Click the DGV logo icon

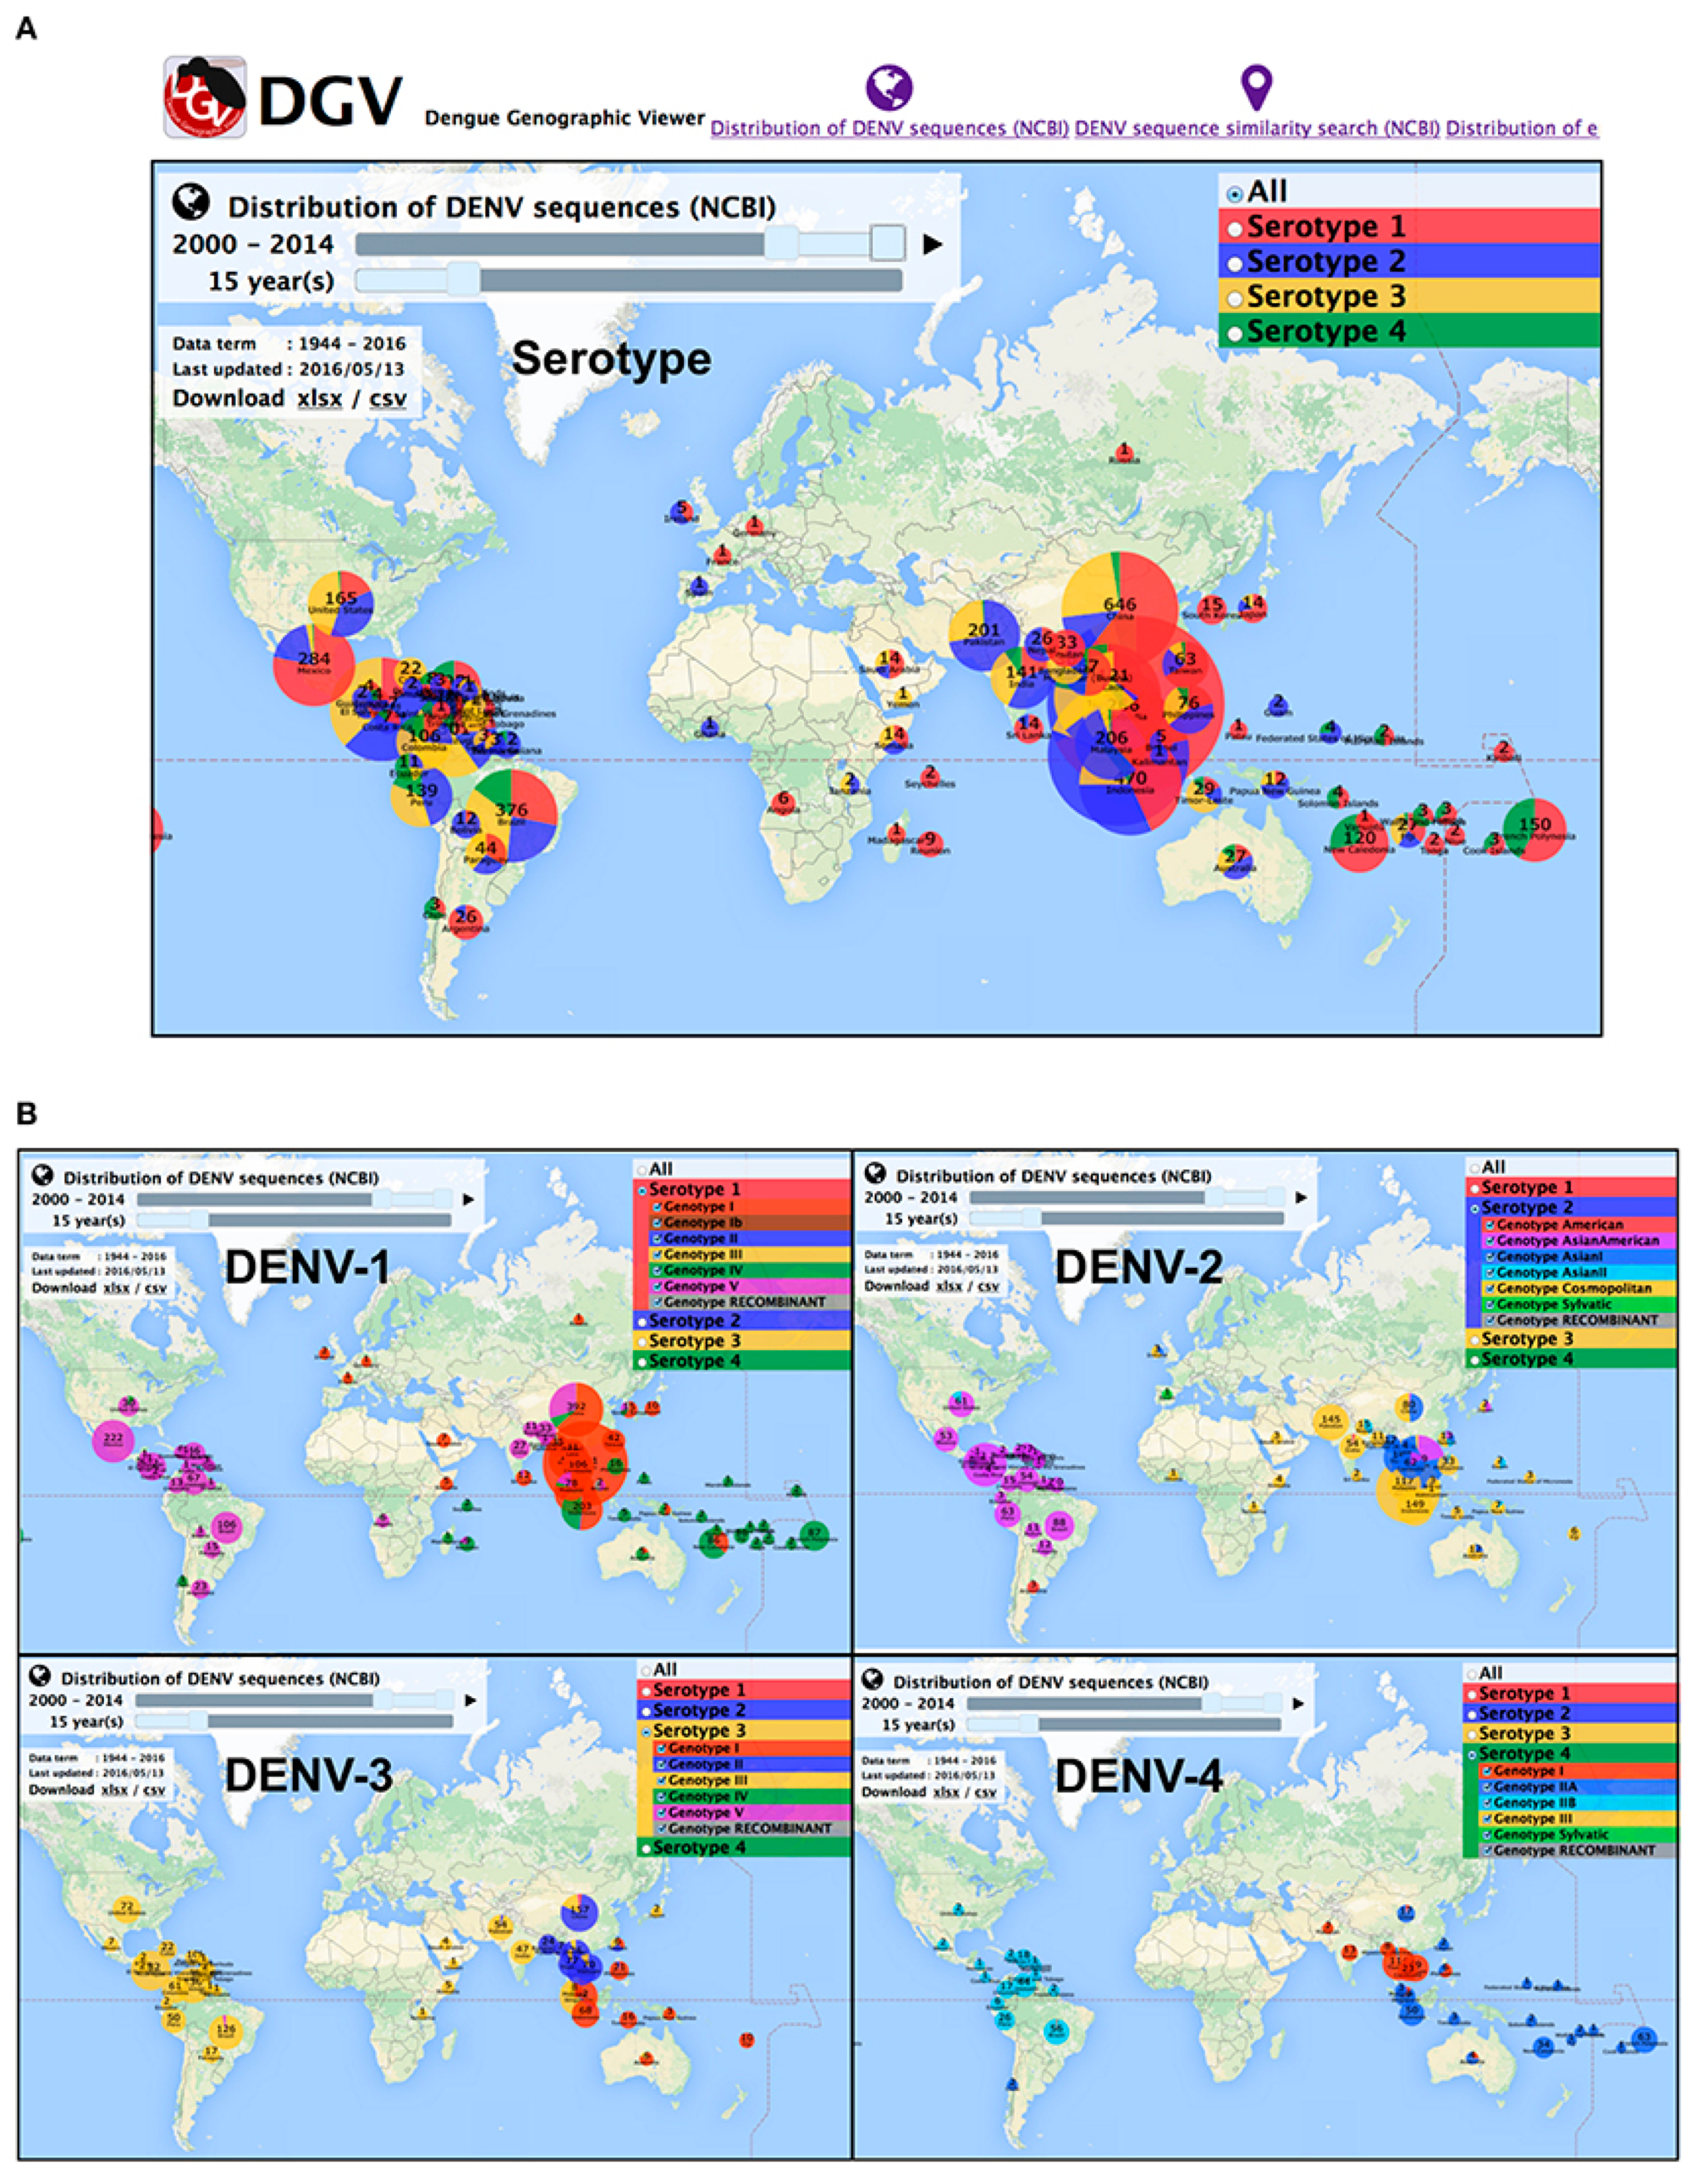tap(205, 97)
